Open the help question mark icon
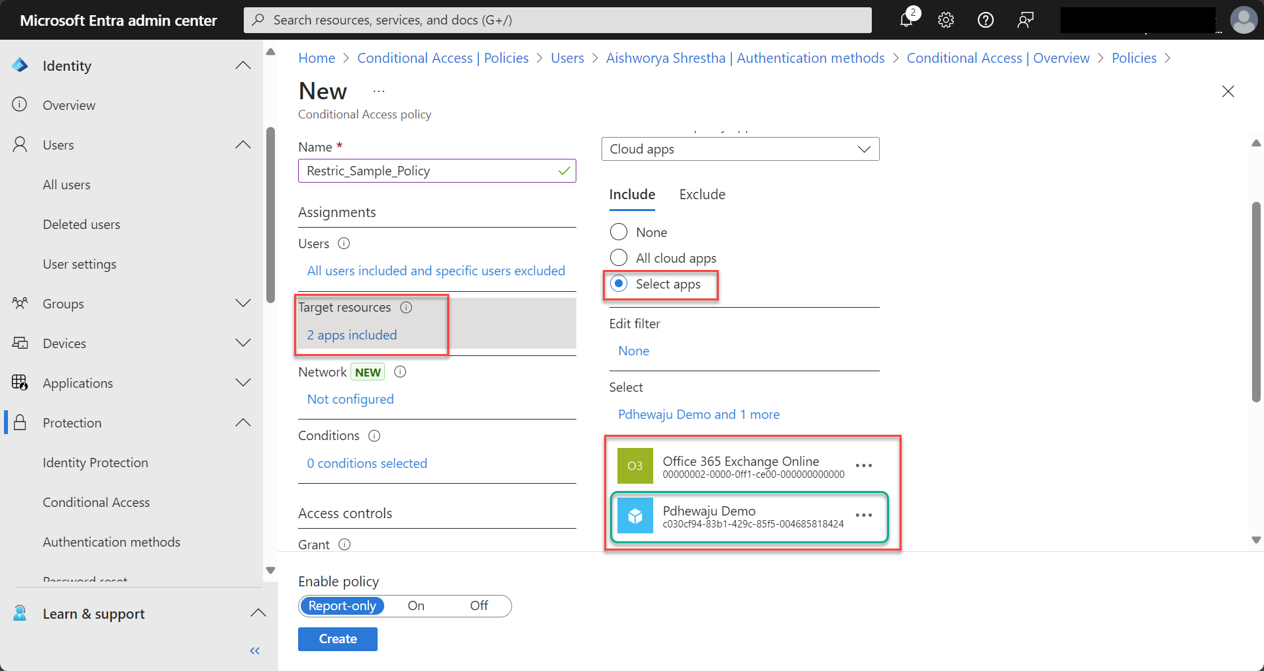 986,20
